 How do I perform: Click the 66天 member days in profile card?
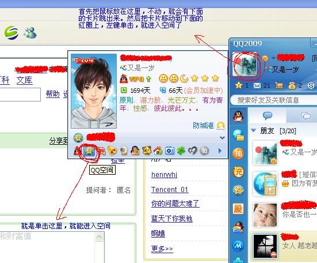pyautogui.click(x=175, y=91)
